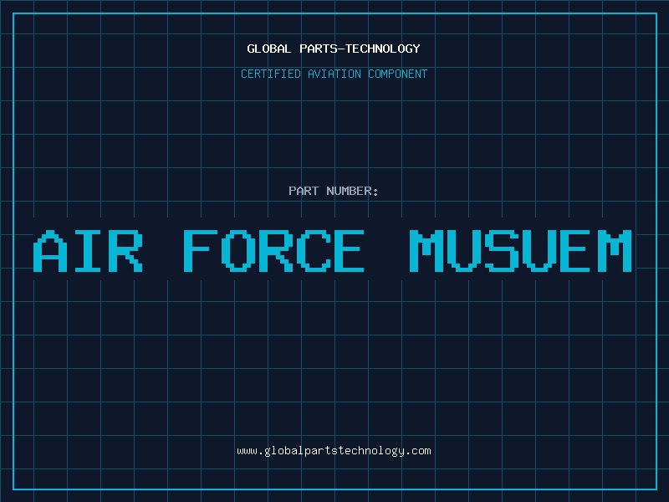Select the large word FORCE
669x502 pixels.
pyautogui.click(x=273, y=251)
